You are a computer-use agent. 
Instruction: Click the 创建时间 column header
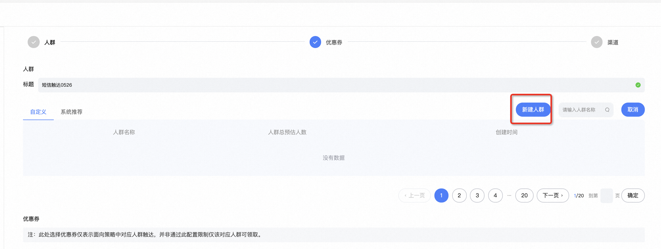506,132
